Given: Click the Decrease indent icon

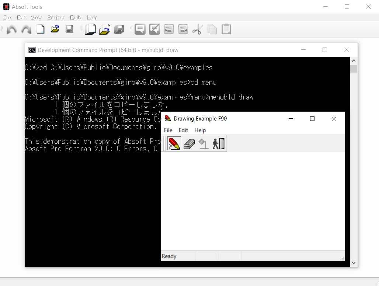Looking at the screenshot, I should 183,29.
